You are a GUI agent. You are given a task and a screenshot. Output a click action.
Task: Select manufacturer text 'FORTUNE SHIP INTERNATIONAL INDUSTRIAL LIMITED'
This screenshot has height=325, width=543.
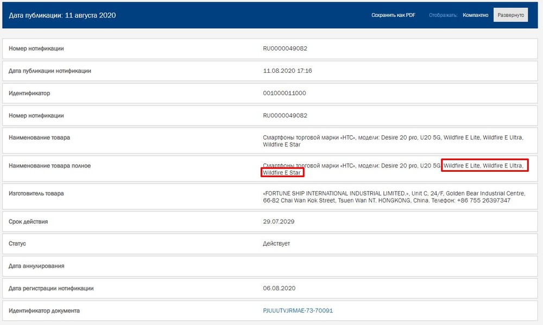click(x=335, y=193)
